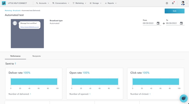
Task: Click the Conversations speech bubbles icon
Action: point(53,3)
